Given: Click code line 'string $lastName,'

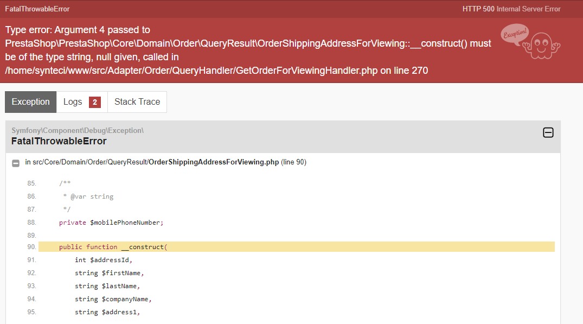Looking at the screenshot, I should click(107, 285).
